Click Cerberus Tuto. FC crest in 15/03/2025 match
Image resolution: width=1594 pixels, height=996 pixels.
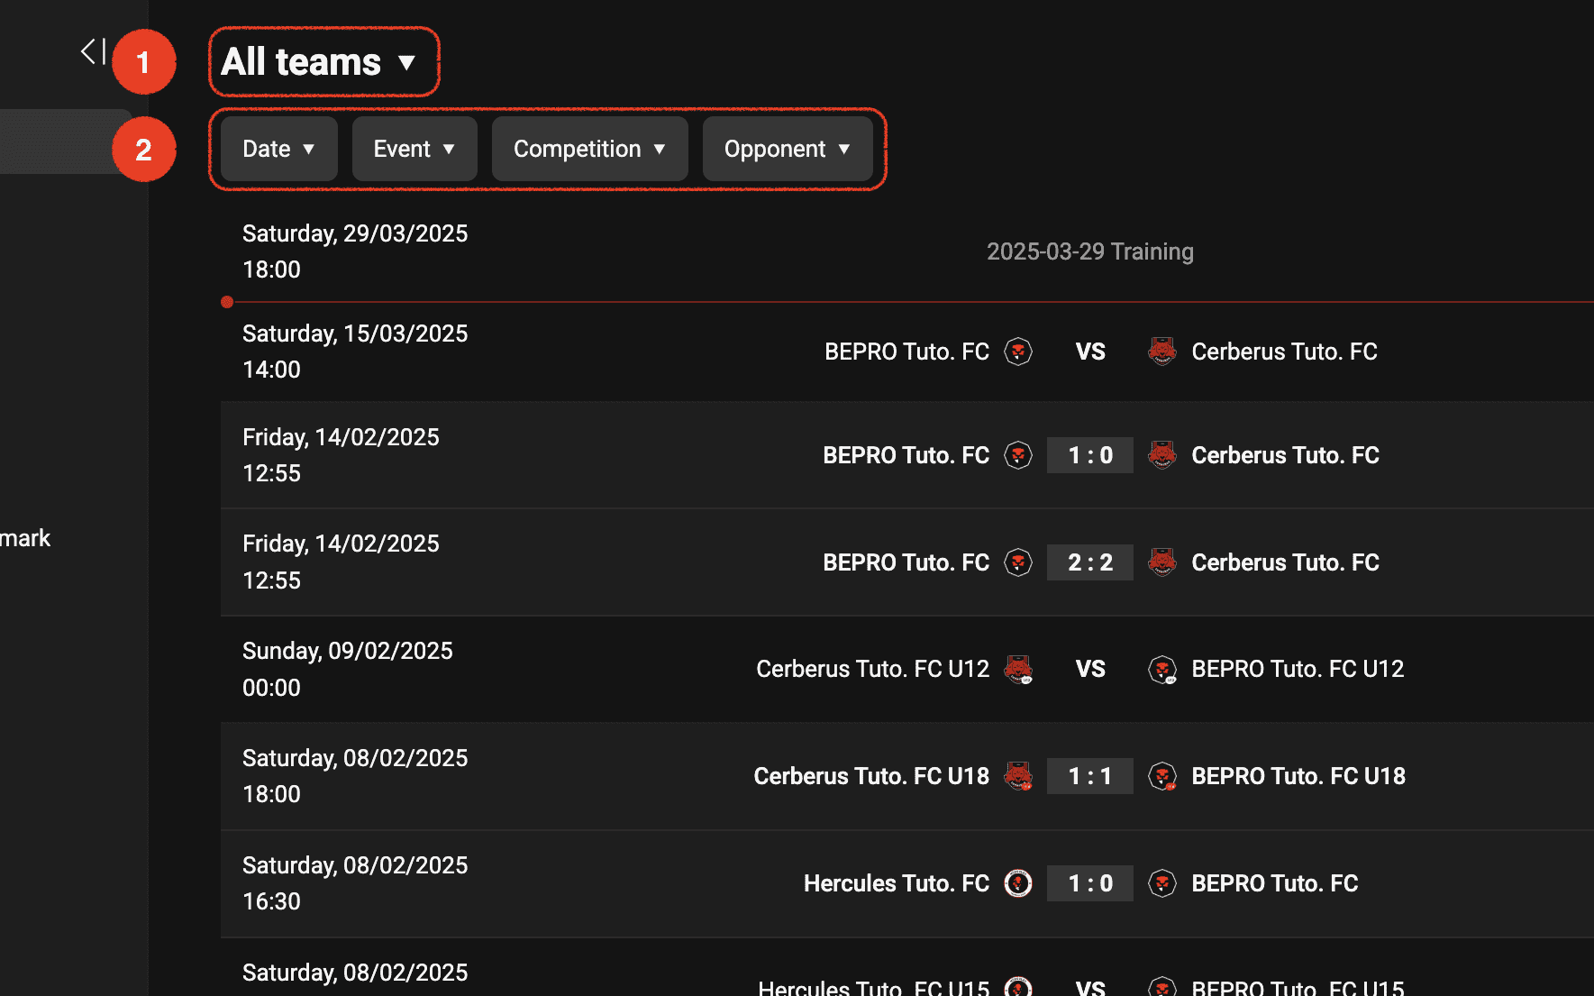point(1162,352)
